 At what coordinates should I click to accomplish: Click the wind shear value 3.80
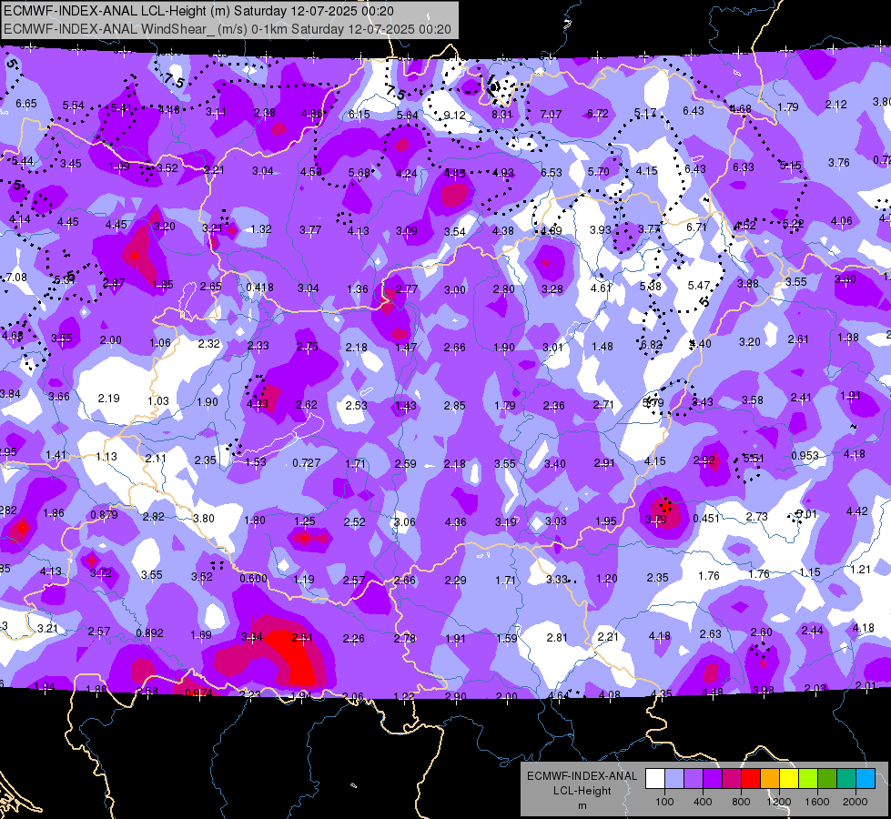pos(204,519)
